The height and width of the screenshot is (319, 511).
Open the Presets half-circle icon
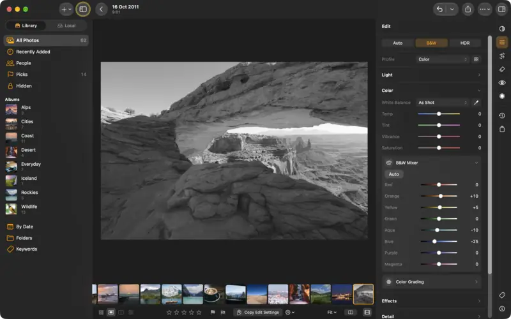click(502, 29)
